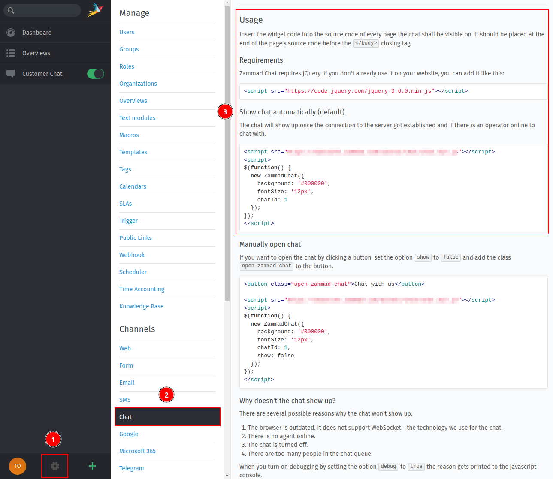553x479 pixels.
Task: Open Groups in Manage menu
Action: (x=129, y=49)
